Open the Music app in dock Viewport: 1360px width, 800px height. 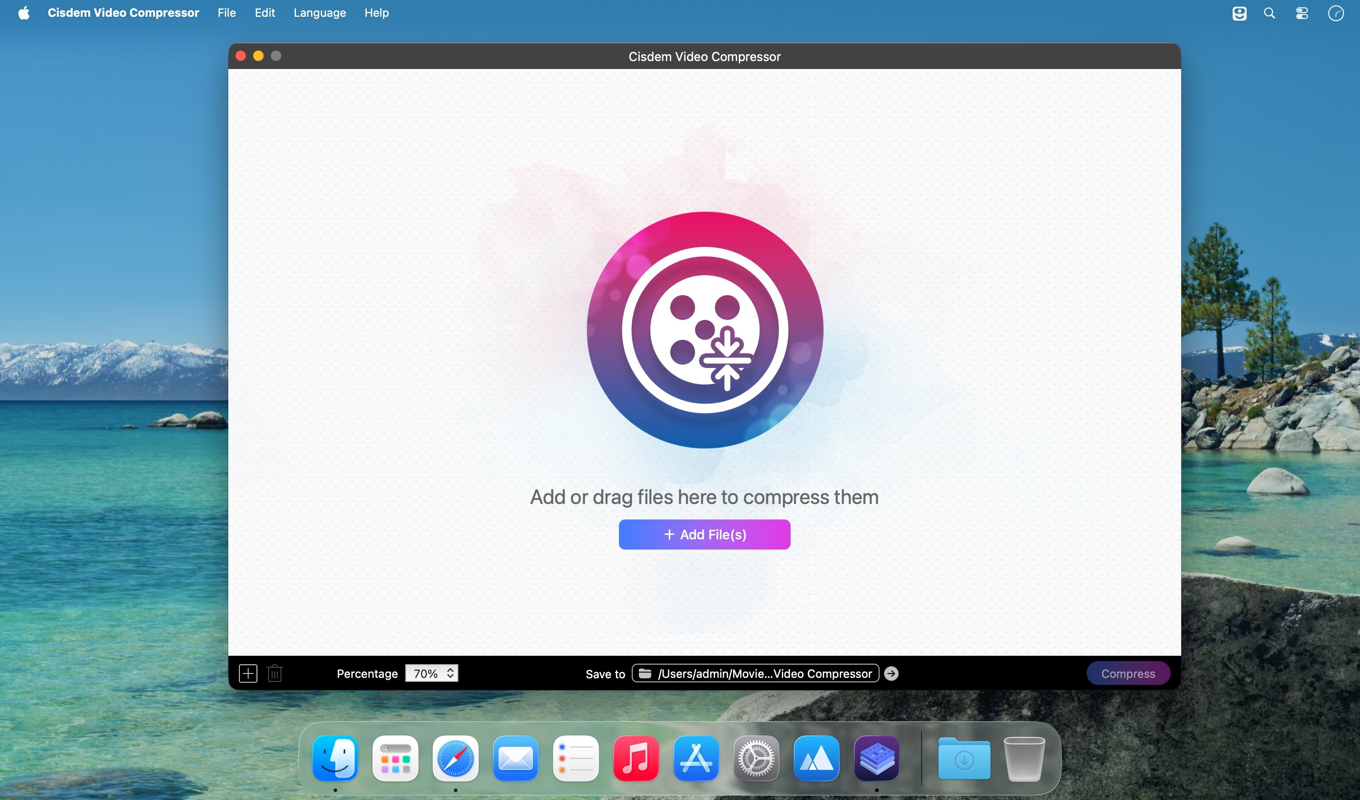pyautogui.click(x=636, y=758)
